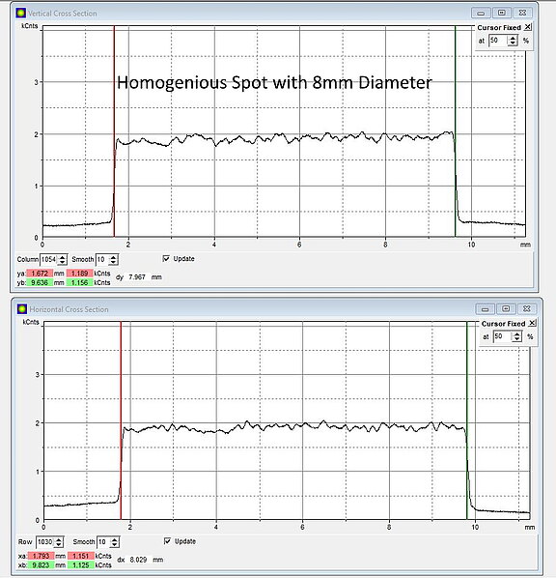This screenshot has width=556, height=578.
Task: Maximize the Horizontal Cross Section window
Action: point(506,309)
